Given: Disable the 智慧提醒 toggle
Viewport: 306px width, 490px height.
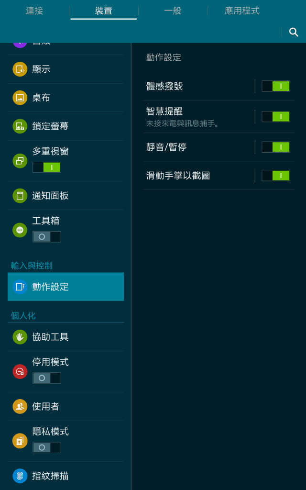Looking at the screenshot, I should point(276,117).
